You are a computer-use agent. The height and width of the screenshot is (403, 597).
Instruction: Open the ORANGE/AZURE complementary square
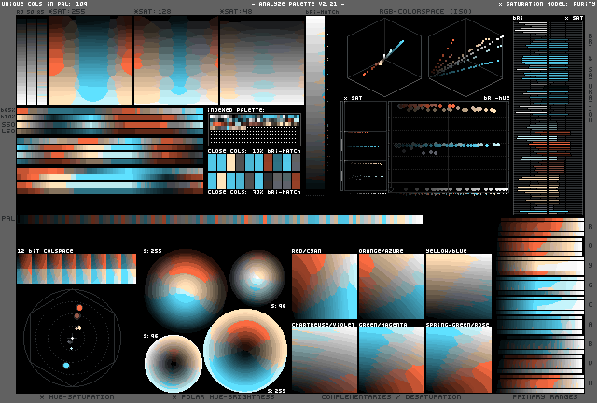click(x=392, y=286)
